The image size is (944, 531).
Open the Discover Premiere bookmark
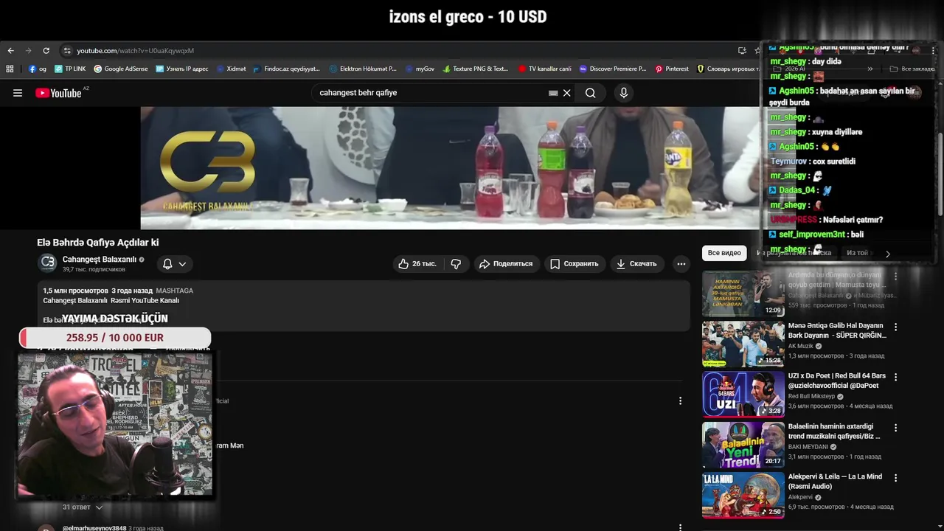(613, 69)
